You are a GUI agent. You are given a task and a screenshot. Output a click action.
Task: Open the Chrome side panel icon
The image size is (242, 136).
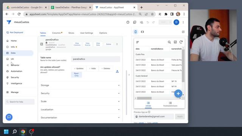[172, 14]
